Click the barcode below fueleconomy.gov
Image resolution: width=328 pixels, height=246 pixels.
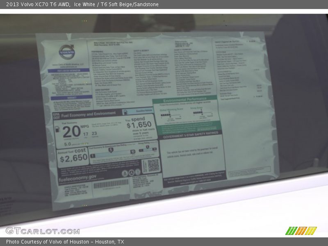111,184
